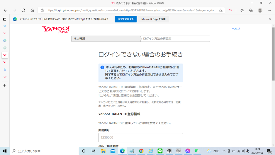Open Google Chrome from taskbar
275x155 pixels.
pos(141,151)
